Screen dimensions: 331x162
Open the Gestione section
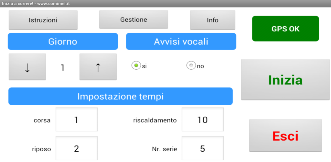(x=133, y=20)
